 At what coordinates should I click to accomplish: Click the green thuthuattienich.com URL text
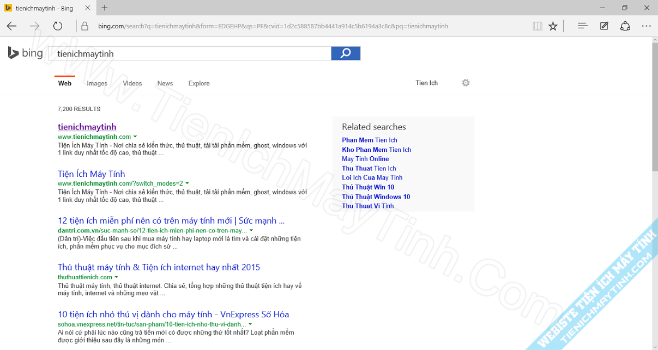(85, 277)
